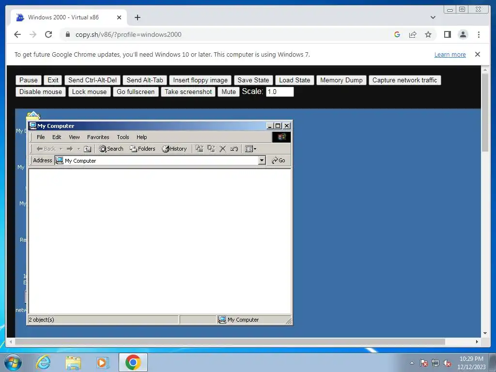
Task: Open the Back history dropdown arrow
Action: [x=61, y=149]
